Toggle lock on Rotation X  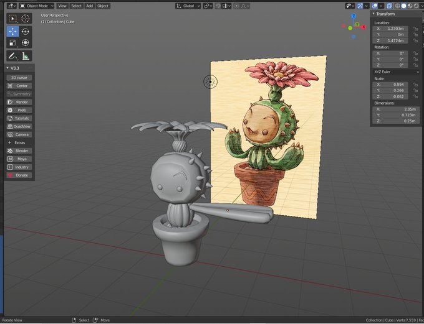(x=415, y=53)
